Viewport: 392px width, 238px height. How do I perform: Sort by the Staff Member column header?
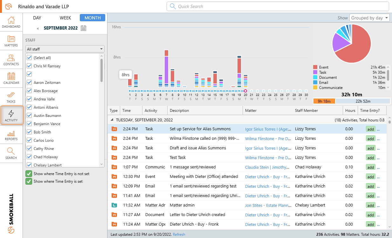click(318, 111)
